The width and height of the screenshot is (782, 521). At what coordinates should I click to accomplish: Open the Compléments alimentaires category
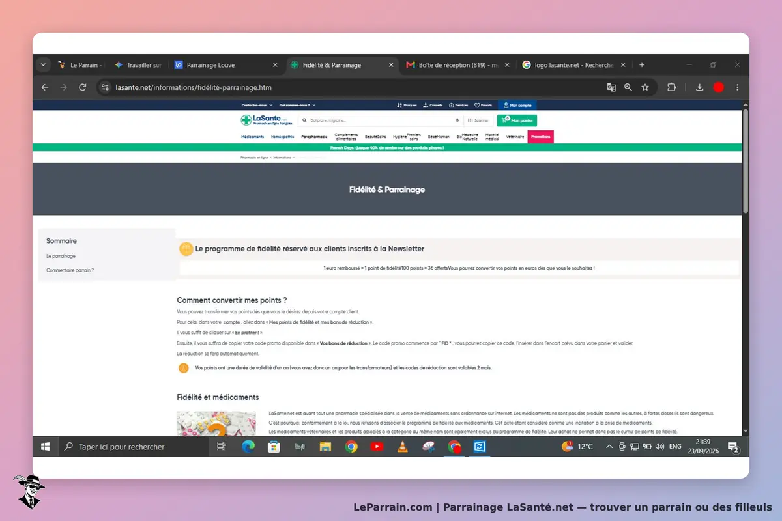[346, 137]
